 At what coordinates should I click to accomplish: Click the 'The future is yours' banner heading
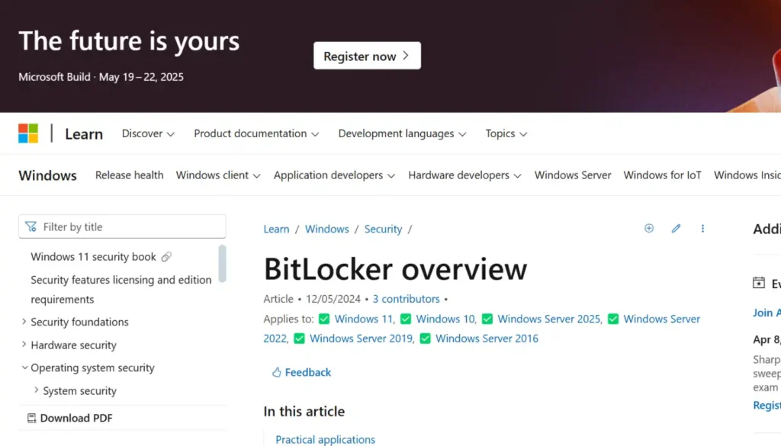(129, 41)
